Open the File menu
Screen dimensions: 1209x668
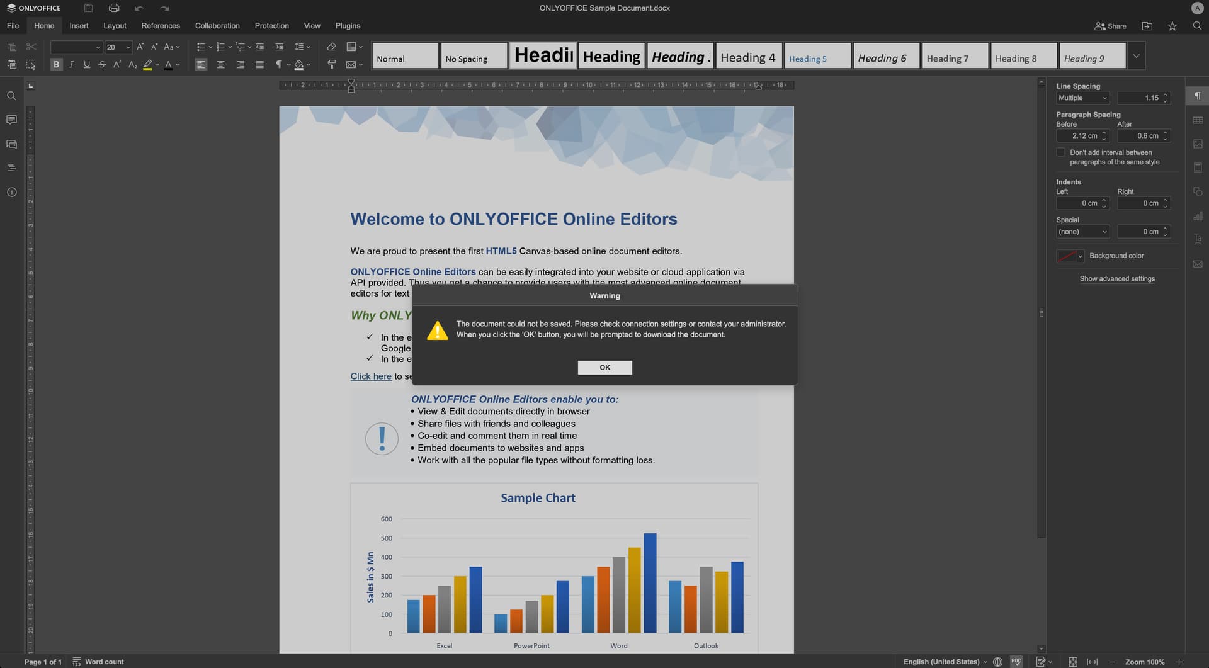coord(13,26)
